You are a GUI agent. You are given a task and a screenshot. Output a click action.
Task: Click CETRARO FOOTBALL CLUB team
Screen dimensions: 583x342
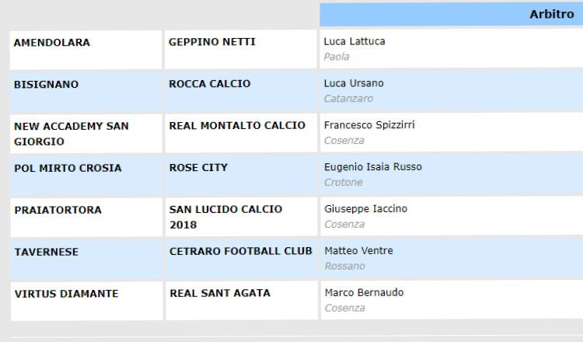(240, 251)
